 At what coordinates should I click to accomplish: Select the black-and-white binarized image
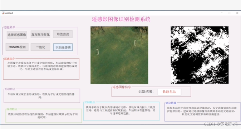[200, 55]
